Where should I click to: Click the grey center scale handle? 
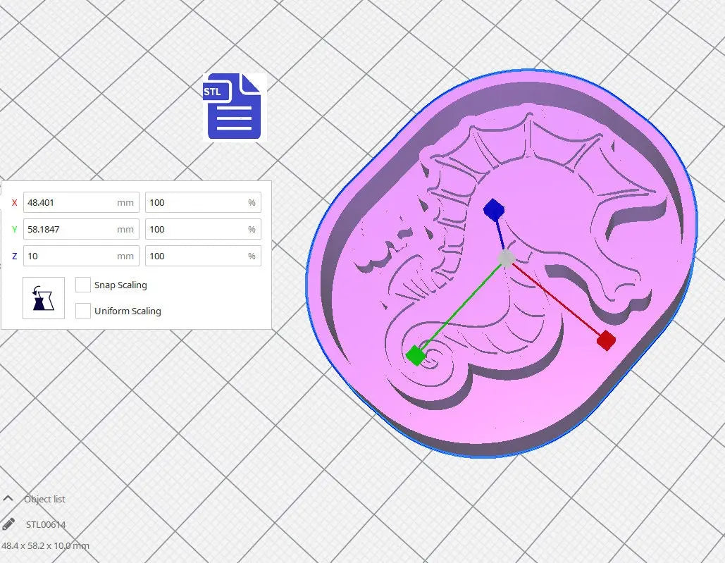[x=506, y=259]
